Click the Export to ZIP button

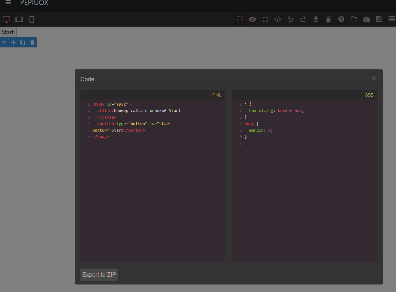[x=99, y=275]
